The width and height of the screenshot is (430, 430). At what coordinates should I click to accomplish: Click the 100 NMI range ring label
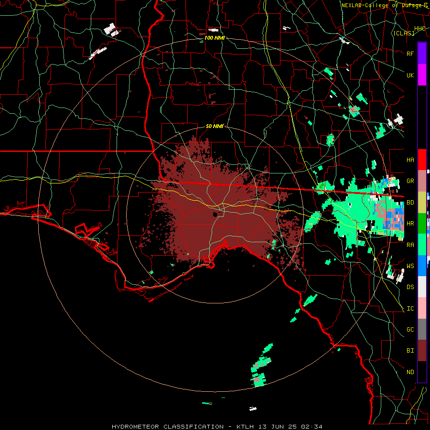point(215,38)
